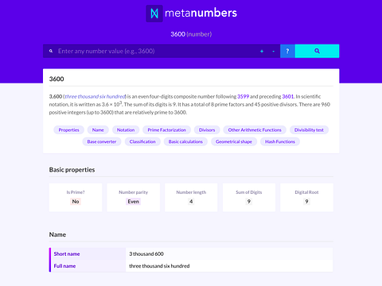Click the plus increment icon
Screen dimensions: 382x286
(x=262, y=51)
